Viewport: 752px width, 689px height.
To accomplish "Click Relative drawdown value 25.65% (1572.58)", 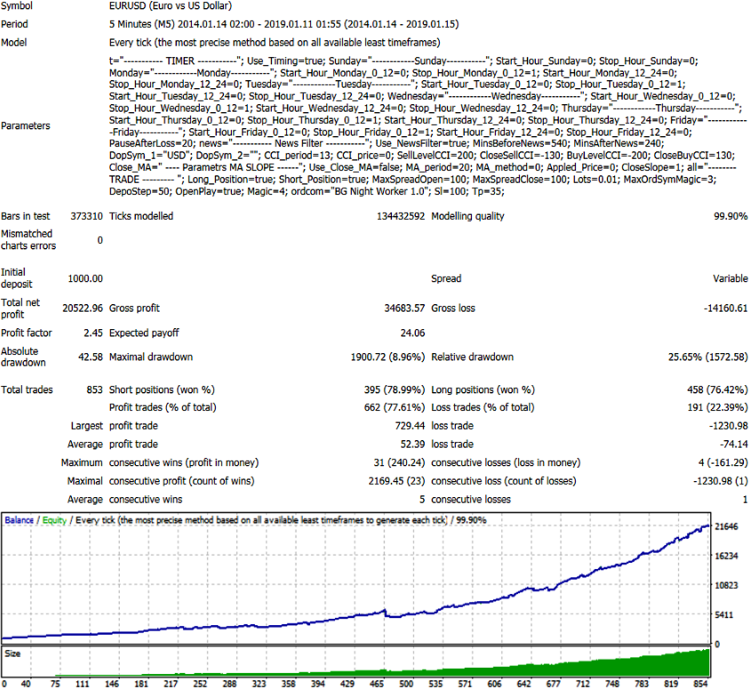I will point(708,357).
